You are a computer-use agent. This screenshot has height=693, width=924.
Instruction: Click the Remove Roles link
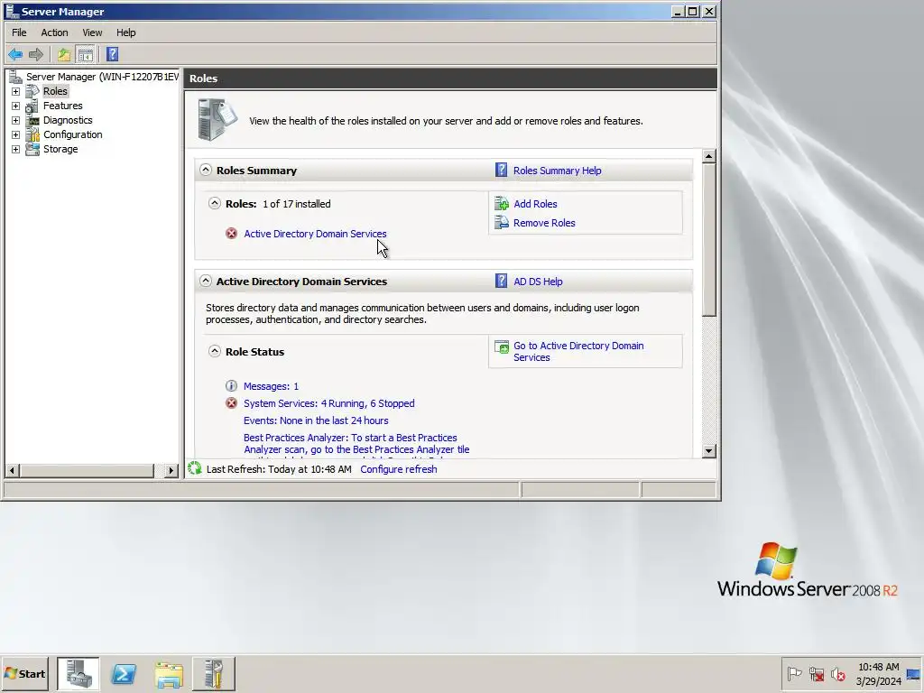click(x=544, y=223)
